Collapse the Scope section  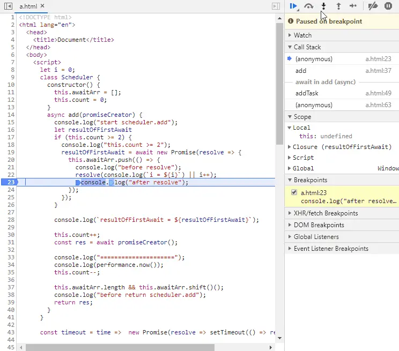(x=342, y=117)
